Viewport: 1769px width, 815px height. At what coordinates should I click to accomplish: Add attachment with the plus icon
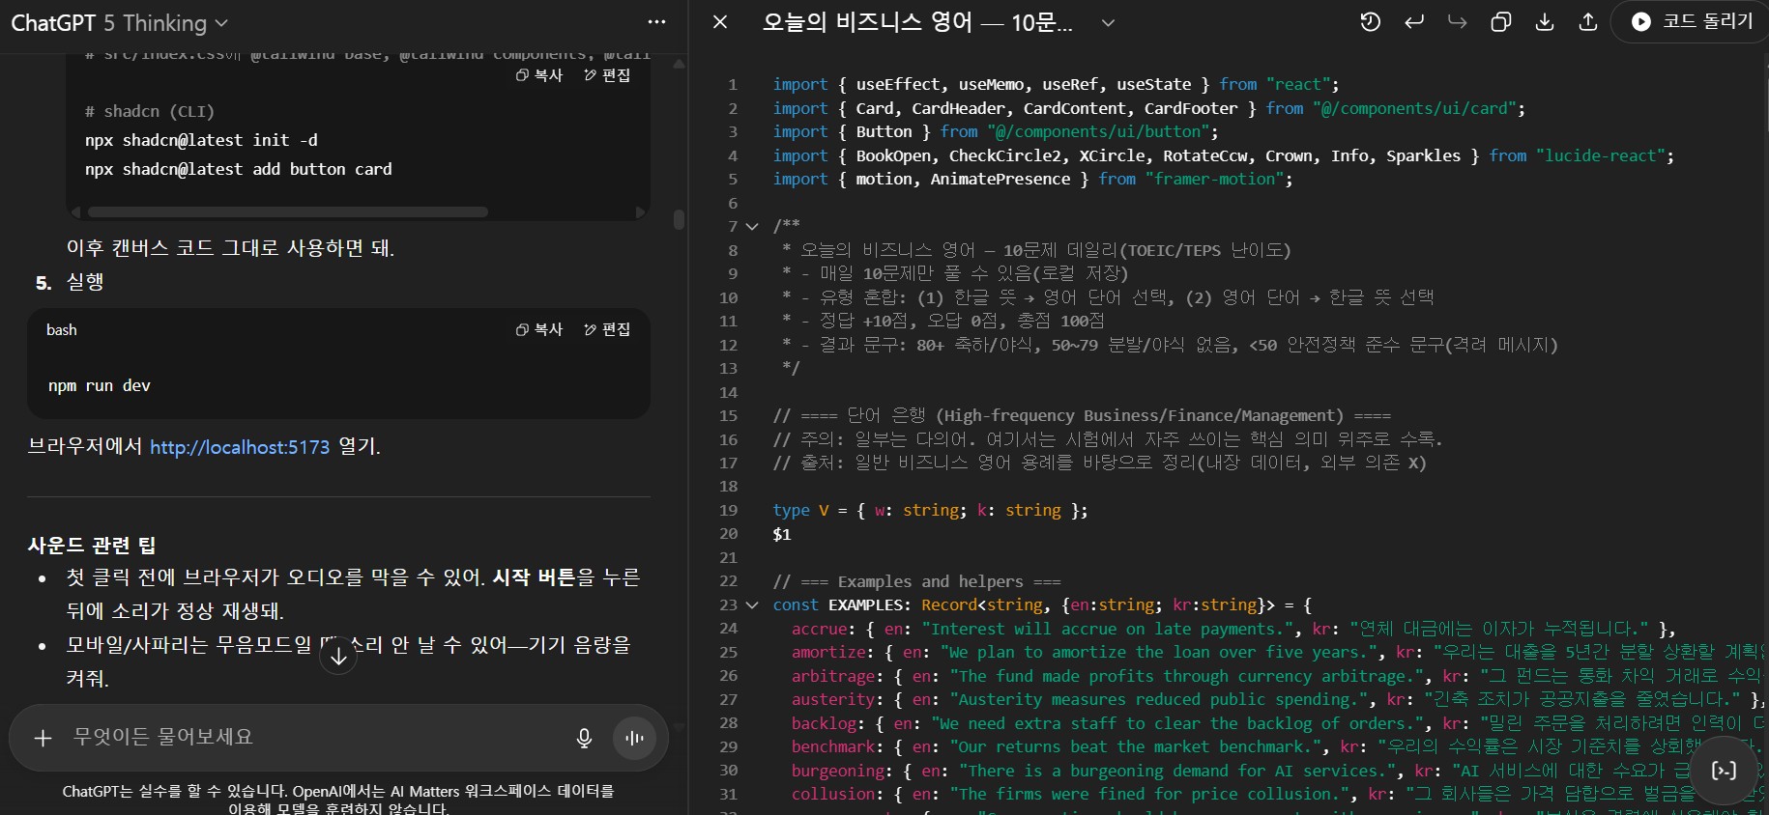(x=43, y=738)
